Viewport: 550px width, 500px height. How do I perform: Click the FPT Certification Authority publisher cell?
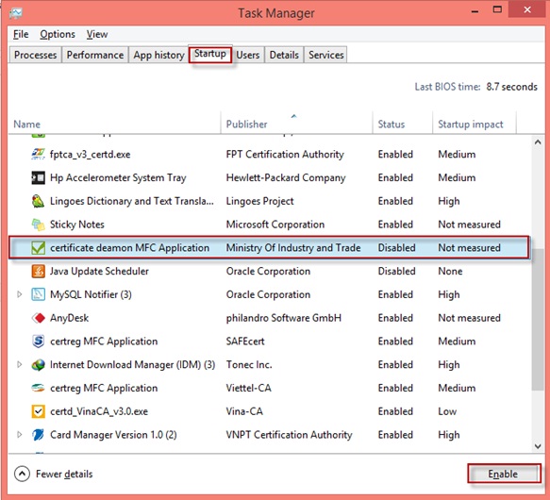pos(285,155)
